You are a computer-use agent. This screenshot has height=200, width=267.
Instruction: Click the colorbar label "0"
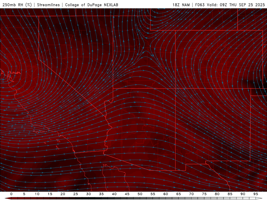point(11,194)
